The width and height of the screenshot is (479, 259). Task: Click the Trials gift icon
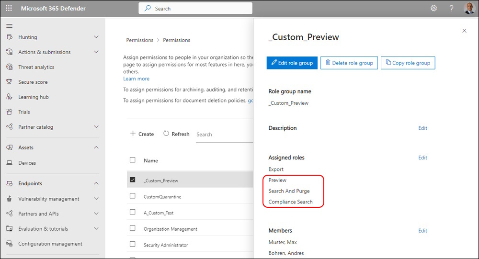click(x=10, y=112)
